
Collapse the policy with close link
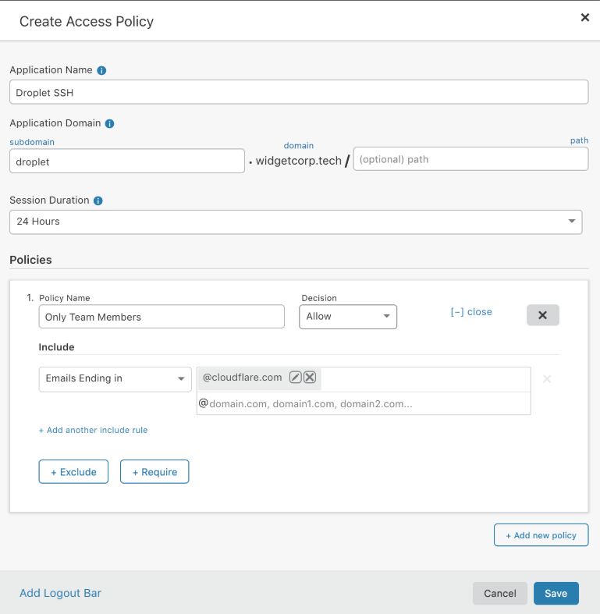(x=471, y=311)
